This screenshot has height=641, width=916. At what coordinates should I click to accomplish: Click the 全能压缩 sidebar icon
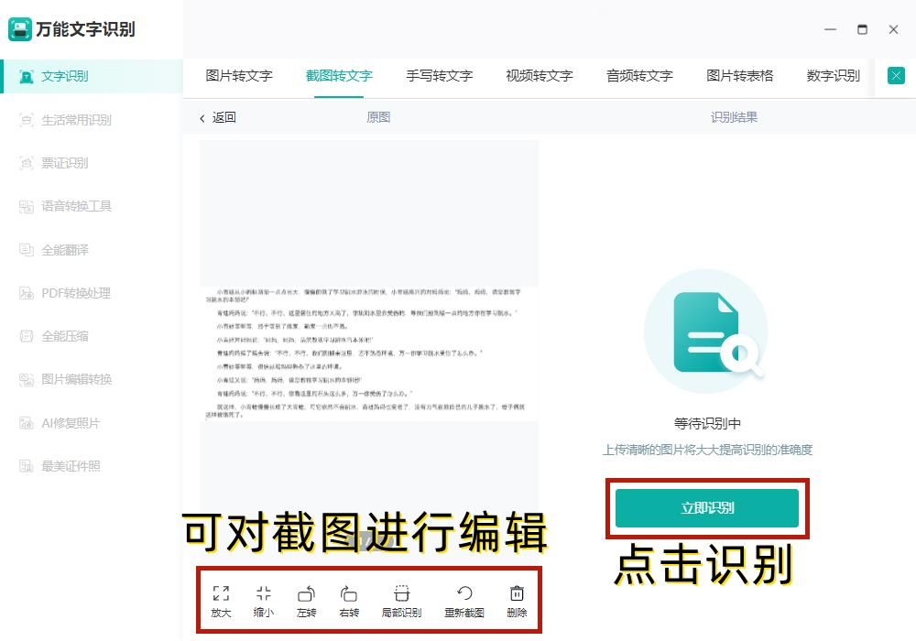coord(27,336)
